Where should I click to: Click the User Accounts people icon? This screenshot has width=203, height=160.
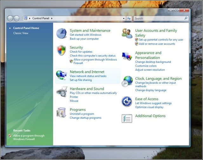click(x=127, y=33)
